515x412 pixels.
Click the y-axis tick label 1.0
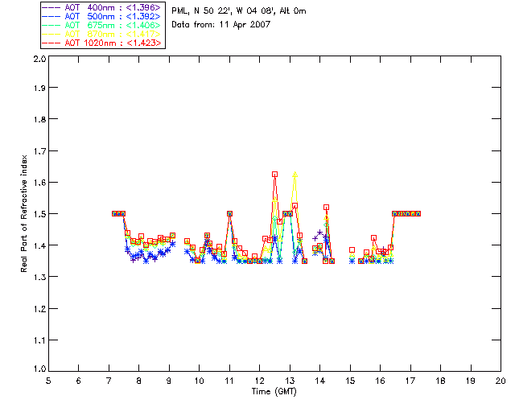[x=39, y=369]
